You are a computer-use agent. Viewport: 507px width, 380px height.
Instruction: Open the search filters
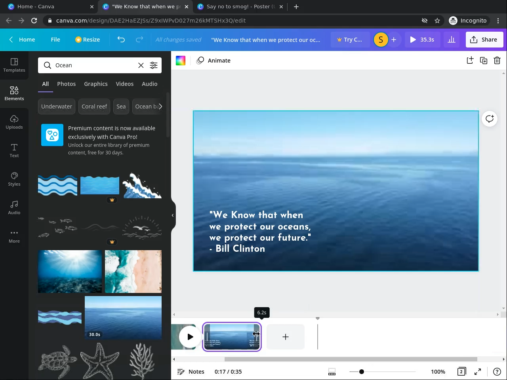pyautogui.click(x=154, y=65)
